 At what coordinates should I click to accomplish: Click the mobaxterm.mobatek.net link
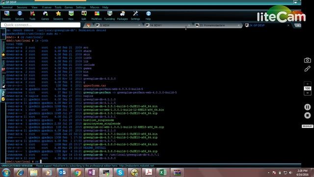[x=136, y=166]
